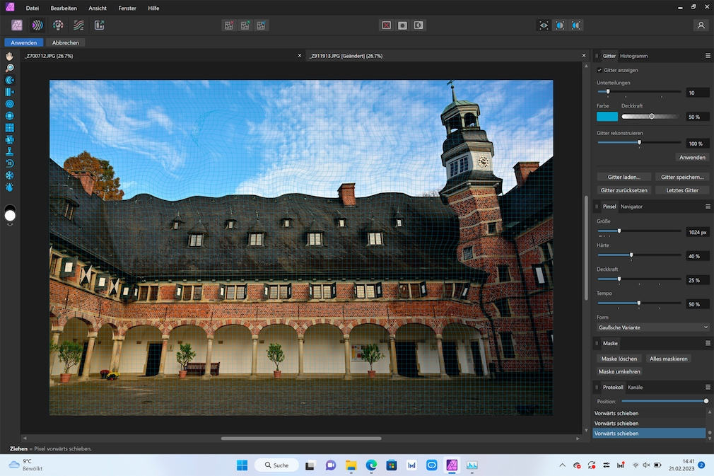
Task: Select the Liquify Push Left tool
Action: tap(10, 92)
